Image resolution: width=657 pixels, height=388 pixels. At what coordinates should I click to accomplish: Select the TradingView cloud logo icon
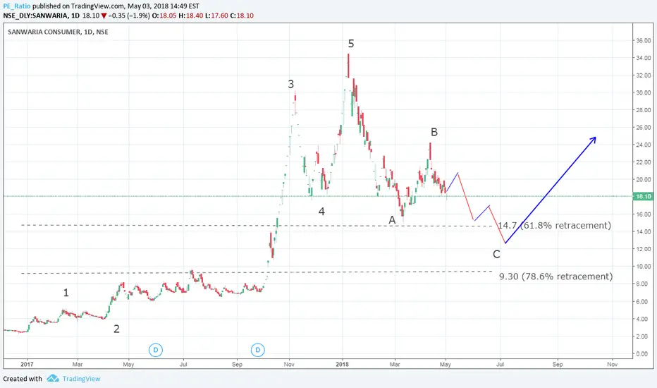[53, 378]
